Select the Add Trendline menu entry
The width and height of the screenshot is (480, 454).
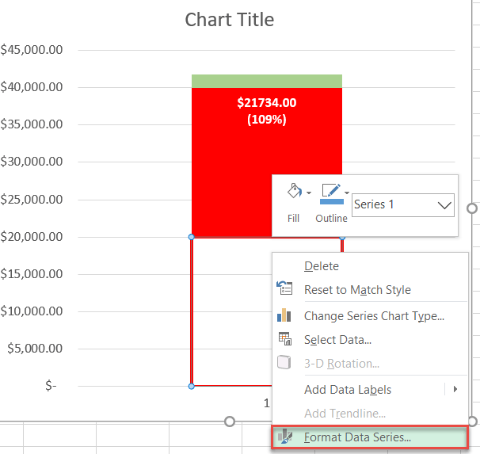pyautogui.click(x=345, y=413)
